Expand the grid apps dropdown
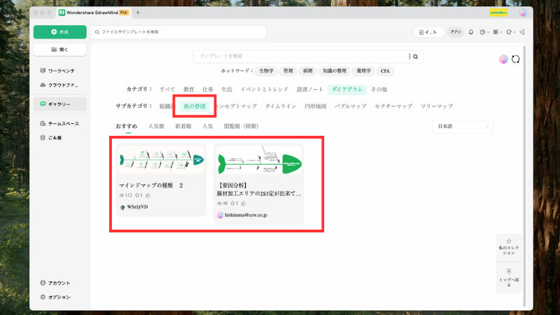The width and height of the screenshot is (560, 315). [x=496, y=32]
